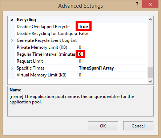The height and width of the screenshot is (138, 161).
Task: Click the scroll up arrow
Action: pos(150,19)
